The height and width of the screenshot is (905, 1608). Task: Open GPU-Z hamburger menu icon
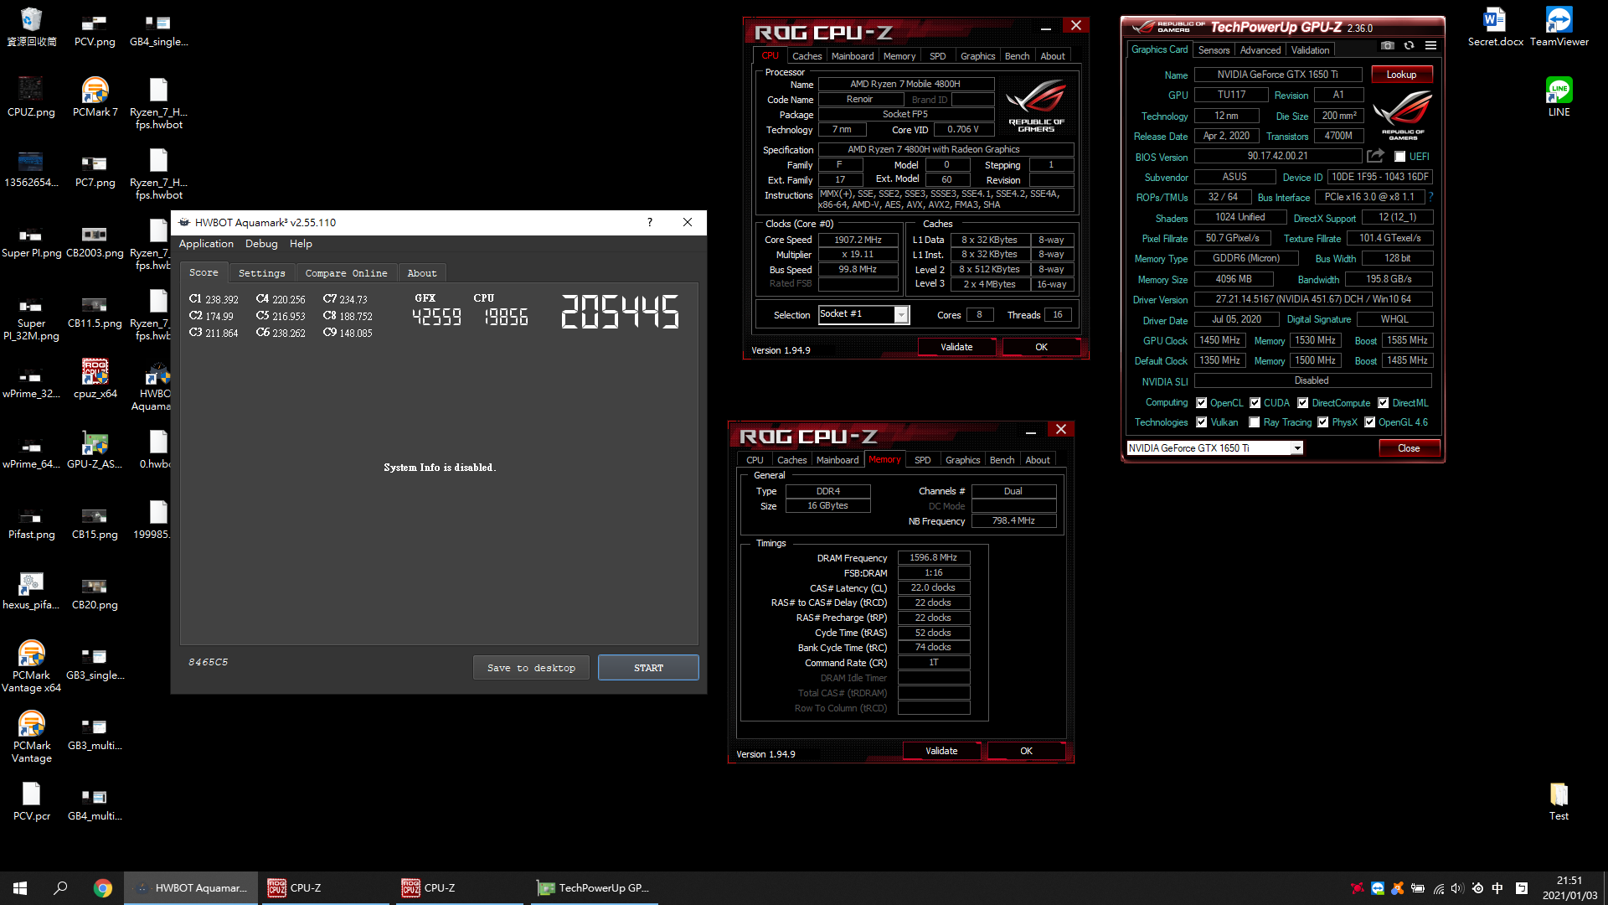click(x=1430, y=45)
